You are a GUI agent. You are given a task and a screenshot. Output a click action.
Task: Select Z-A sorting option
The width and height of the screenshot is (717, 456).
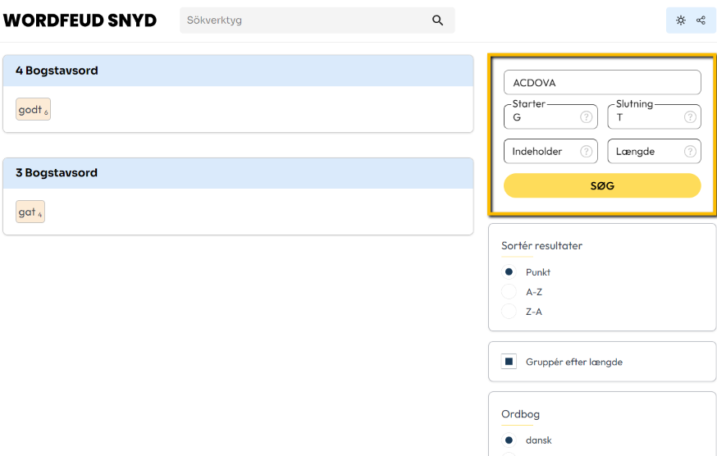509,312
